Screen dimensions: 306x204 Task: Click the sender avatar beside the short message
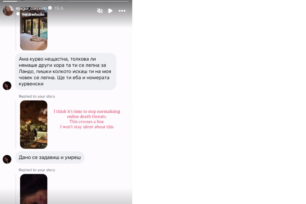(7, 159)
